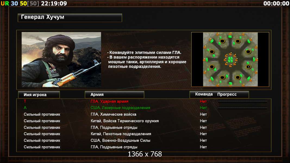
Task: Click the orange oil derrick above map center
Action: (230, 54)
